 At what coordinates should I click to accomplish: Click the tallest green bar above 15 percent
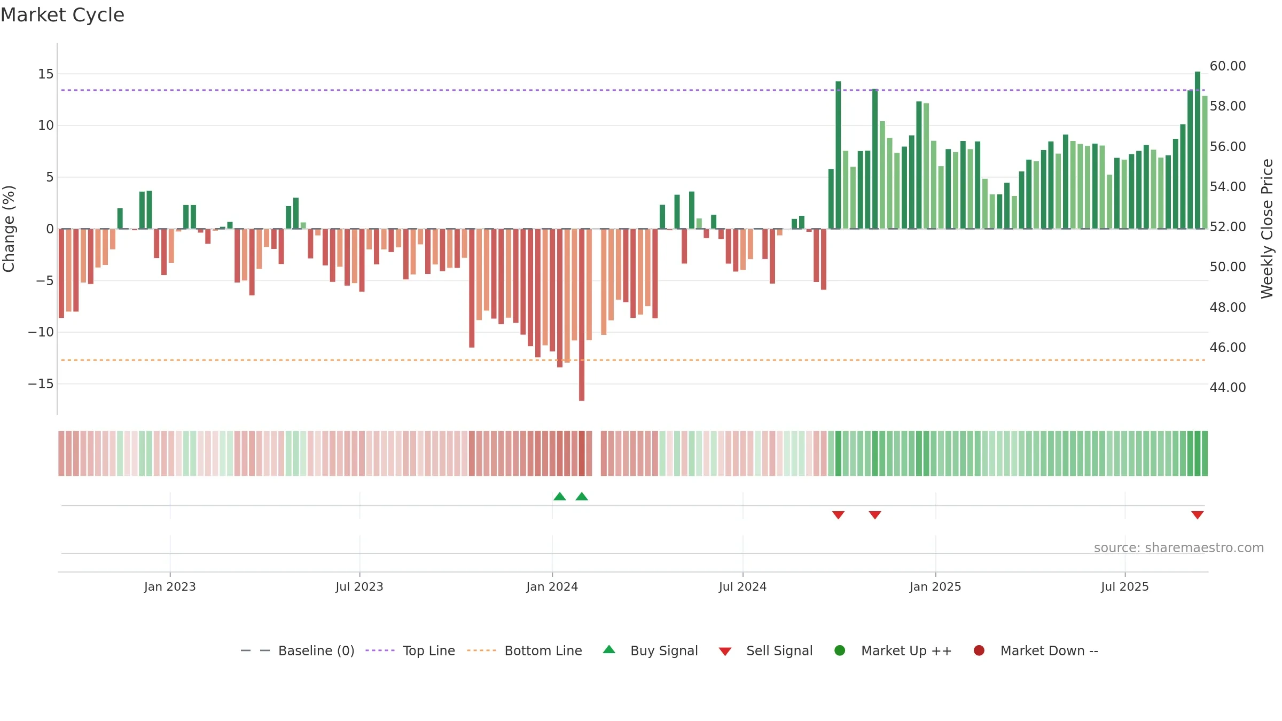click(x=1198, y=150)
